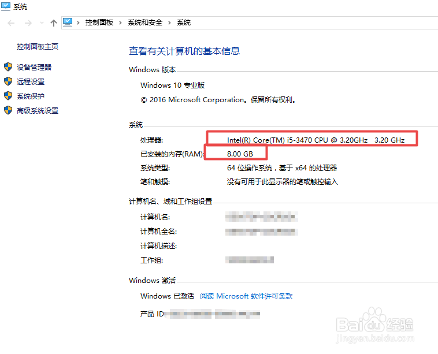Image resolution: width=438 pixels, height=354 pixels.
Task: Open 设备管理器
Action: coord(34,68)
